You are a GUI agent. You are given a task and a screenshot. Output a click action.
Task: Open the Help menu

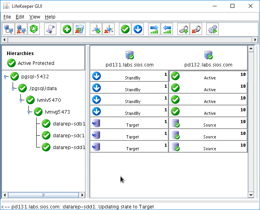pyautogui.click(x=50, y=17)
